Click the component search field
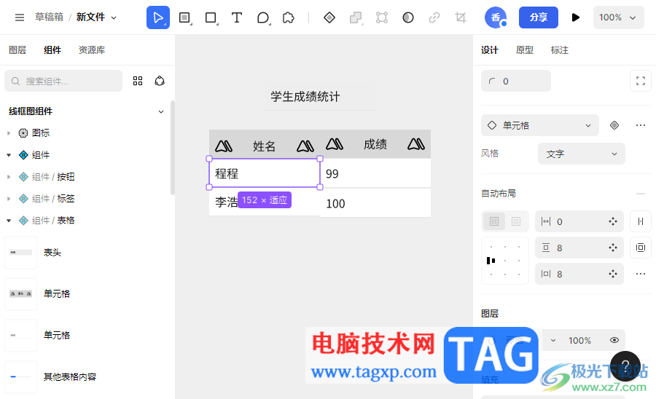Viewport: 656px width, 399px height. [63, 81]
